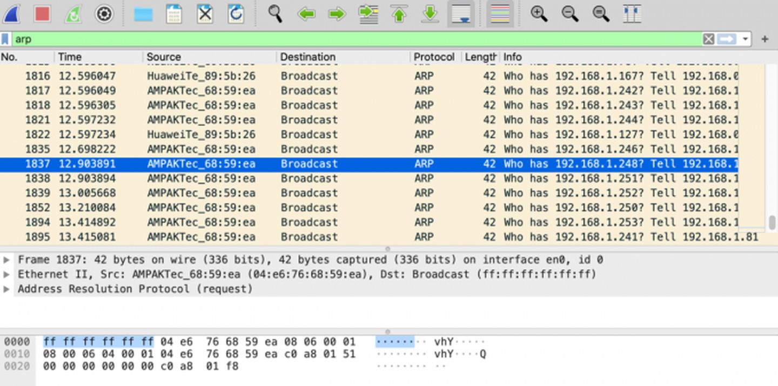Select packet number 1818
Image resolution: width=778 pixels, height=386 pixels.
[369, 105]
